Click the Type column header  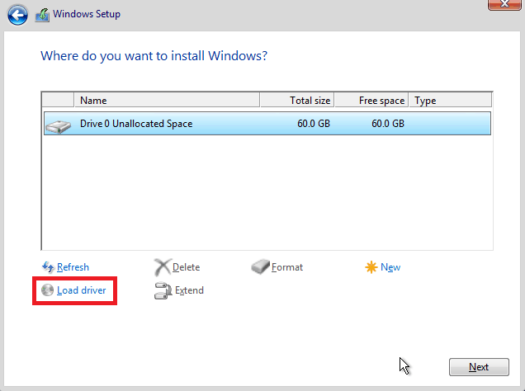point(451,101)
